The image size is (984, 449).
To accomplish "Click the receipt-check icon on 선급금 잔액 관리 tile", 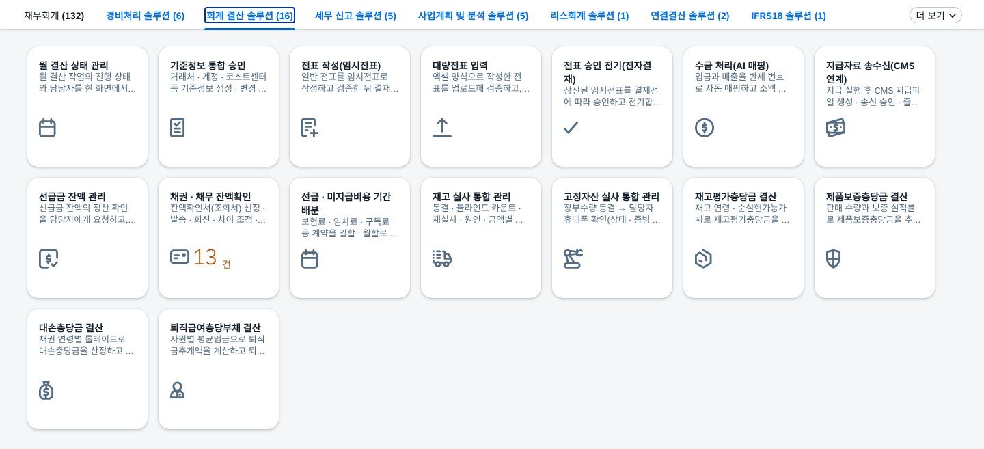I will [48, 259].
